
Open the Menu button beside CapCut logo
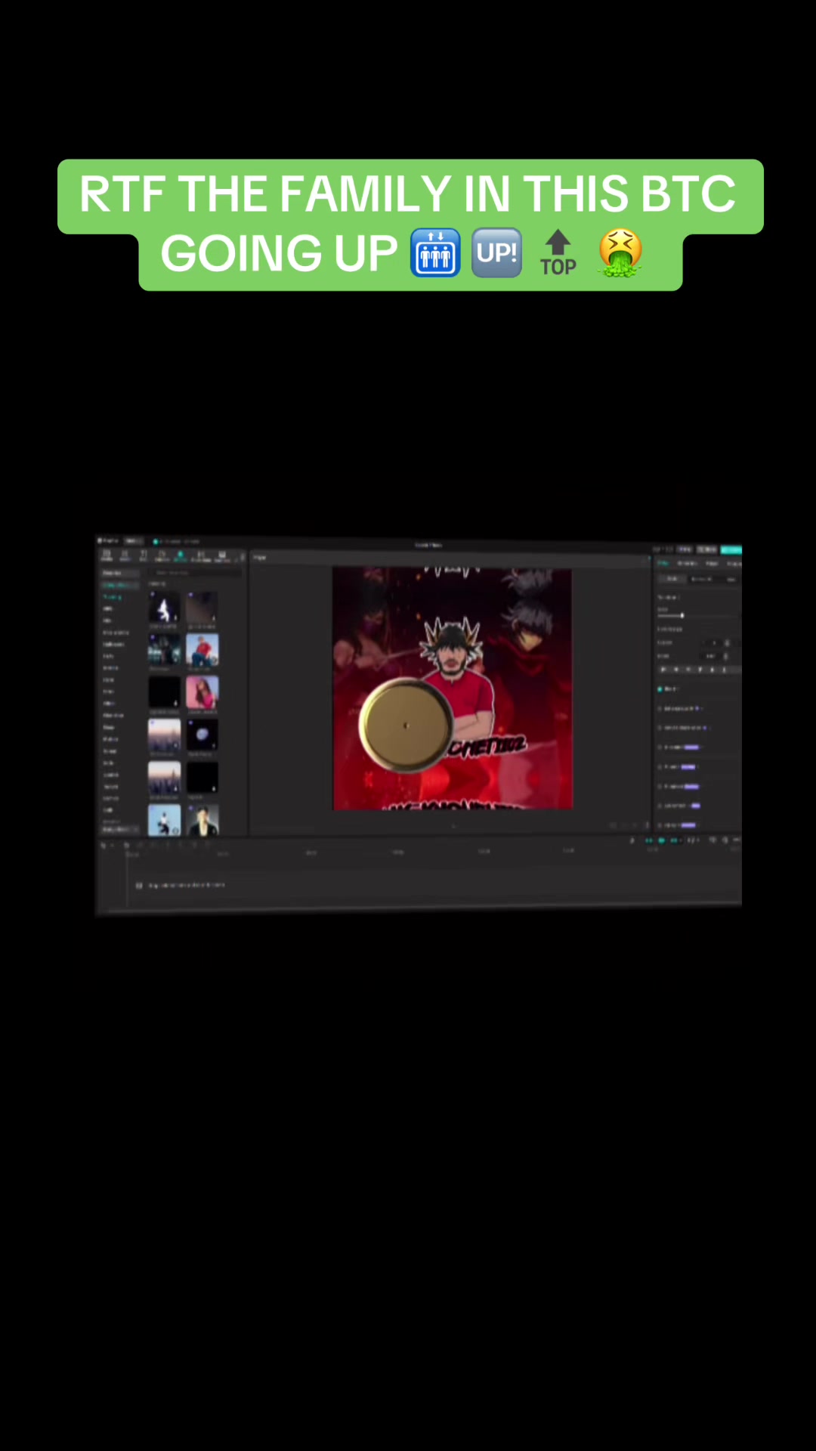[x=133, y=541]
